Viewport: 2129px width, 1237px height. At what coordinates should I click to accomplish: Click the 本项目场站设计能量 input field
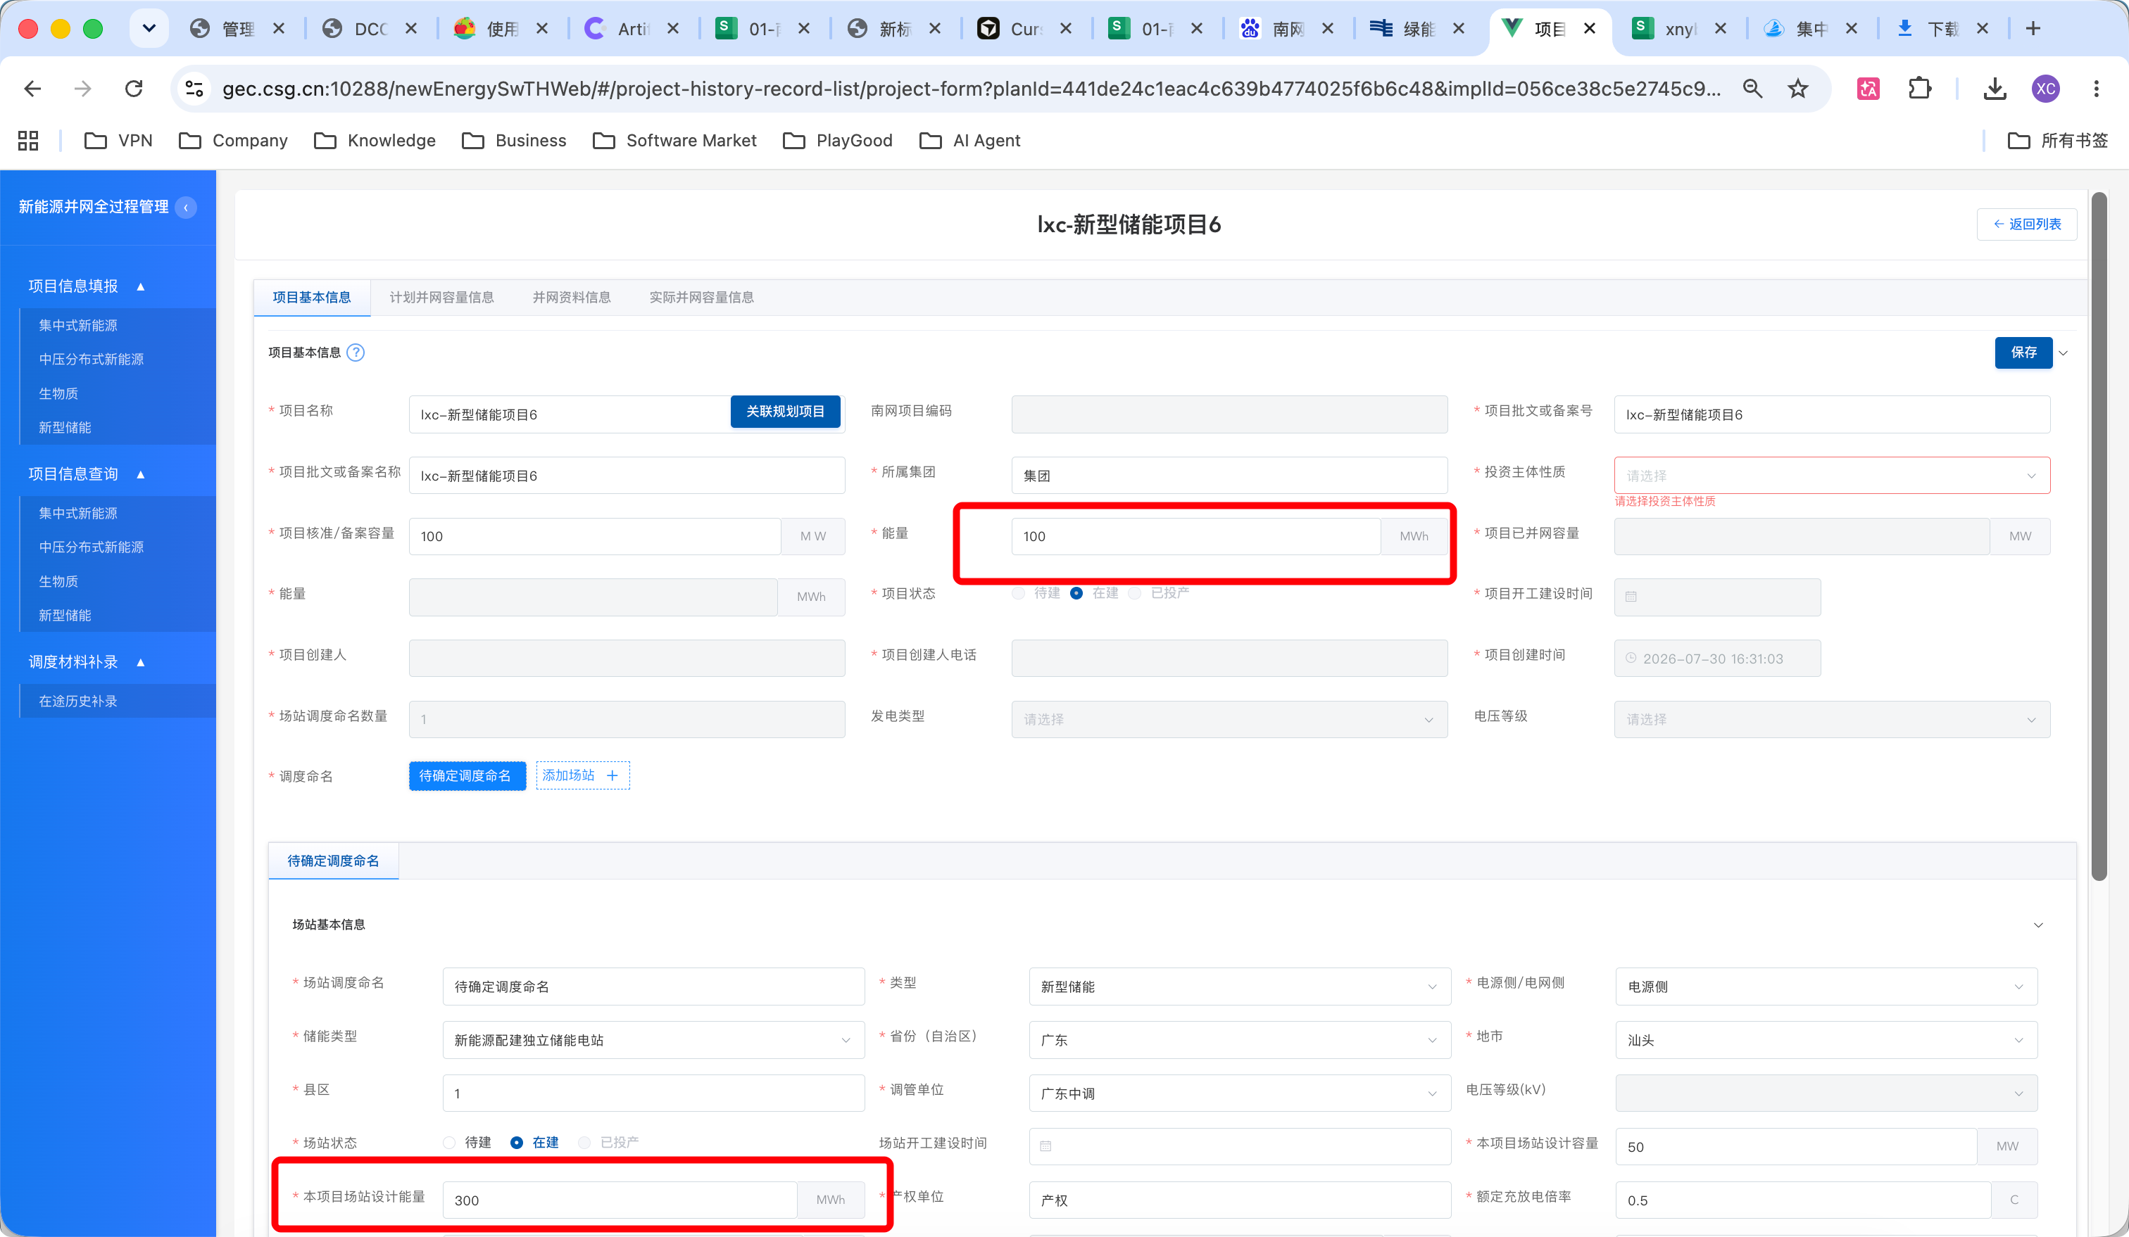point(620,1200)
